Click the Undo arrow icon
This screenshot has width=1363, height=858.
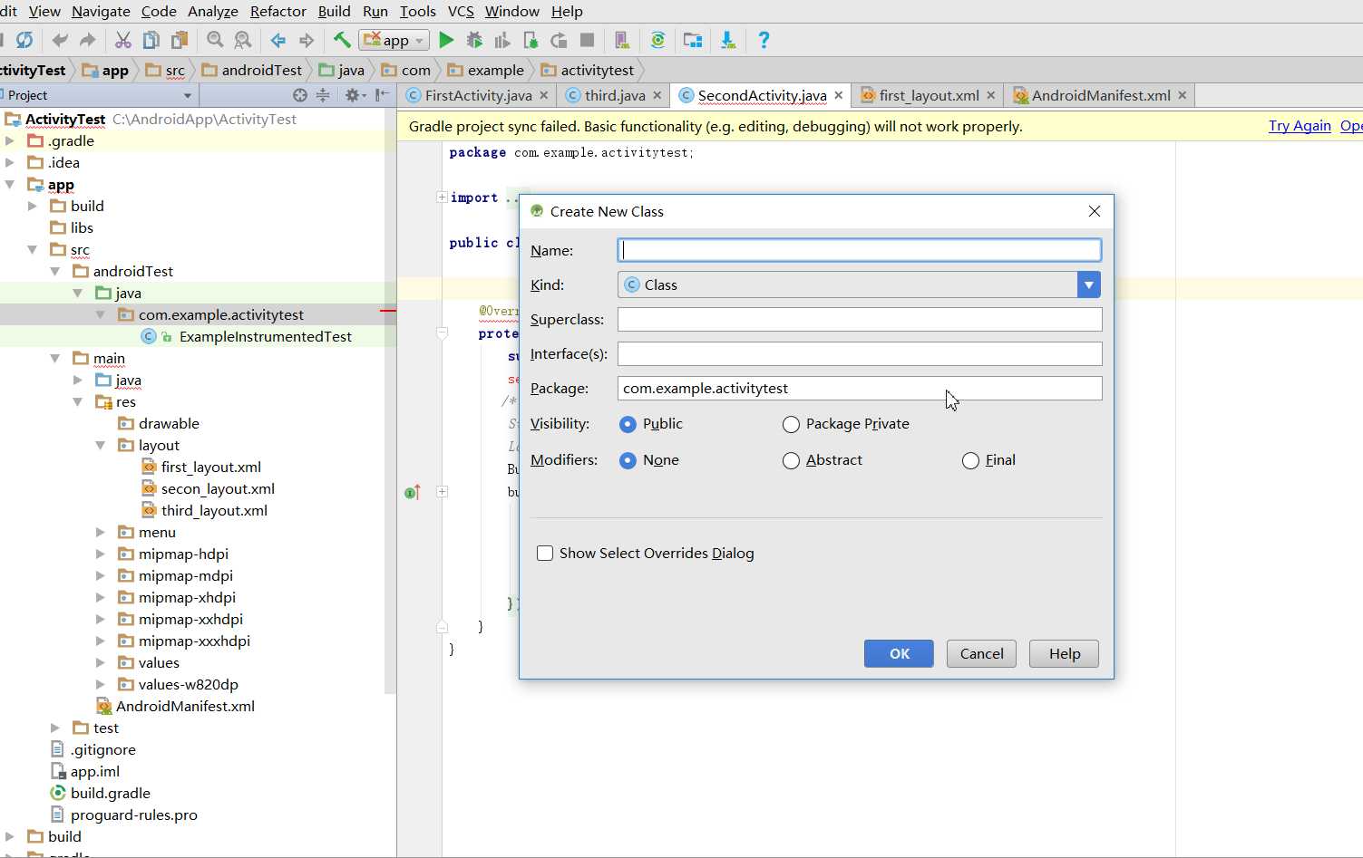tap(60, 40)
